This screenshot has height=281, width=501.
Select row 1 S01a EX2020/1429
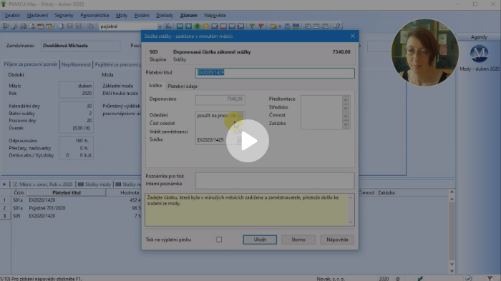tap(70, 200)
